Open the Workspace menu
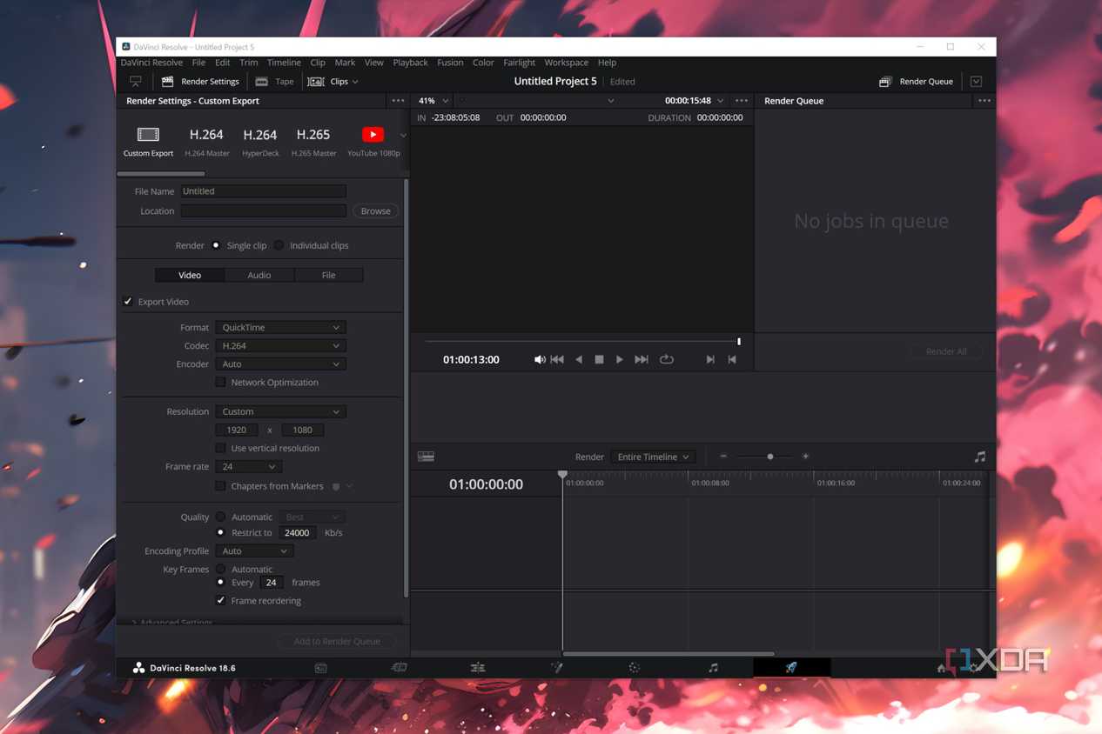The height and width of the screenshot is (734, 1102). click(566, 63)
